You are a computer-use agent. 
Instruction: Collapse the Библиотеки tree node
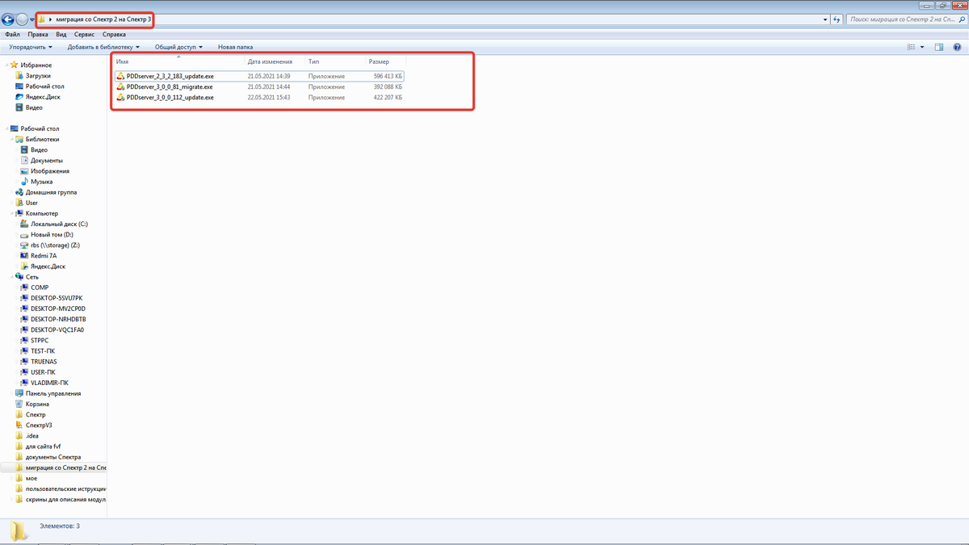(x=12, y=139)
